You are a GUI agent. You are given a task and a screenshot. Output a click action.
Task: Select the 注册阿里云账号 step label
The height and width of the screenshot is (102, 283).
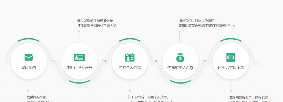79,68
